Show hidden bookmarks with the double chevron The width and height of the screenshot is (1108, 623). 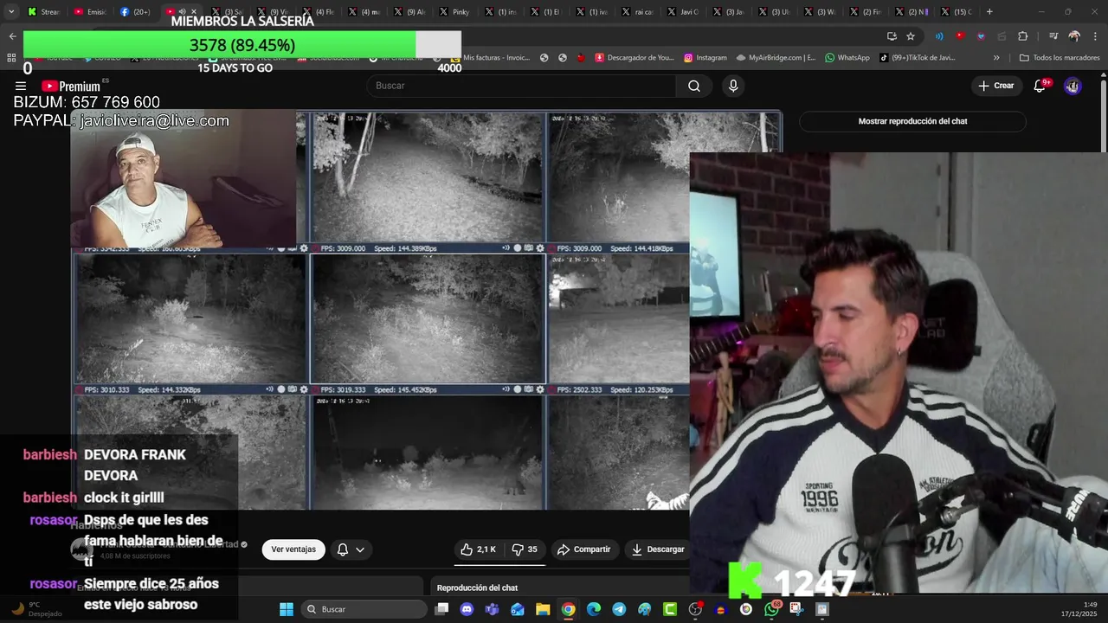996,58
